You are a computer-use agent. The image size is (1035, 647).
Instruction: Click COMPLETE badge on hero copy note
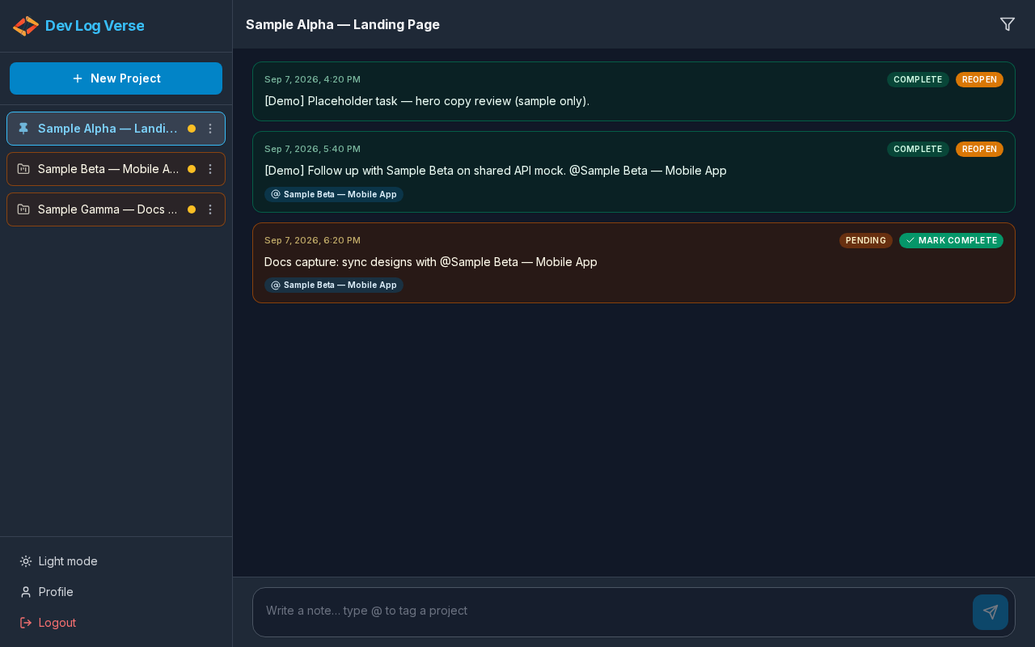[x=918, y=79]
